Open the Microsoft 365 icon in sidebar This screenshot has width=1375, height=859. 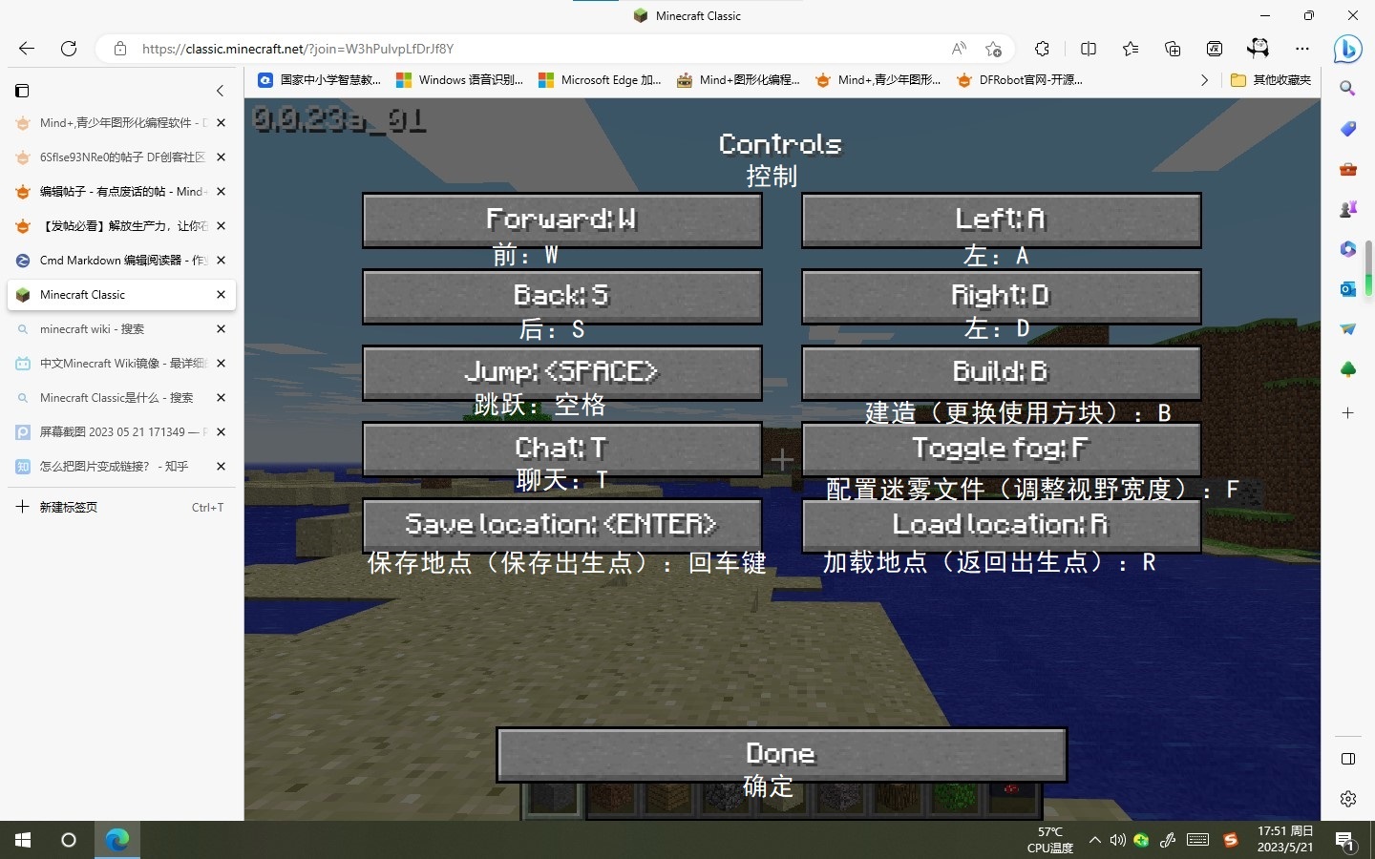(x=1347, y=249)
